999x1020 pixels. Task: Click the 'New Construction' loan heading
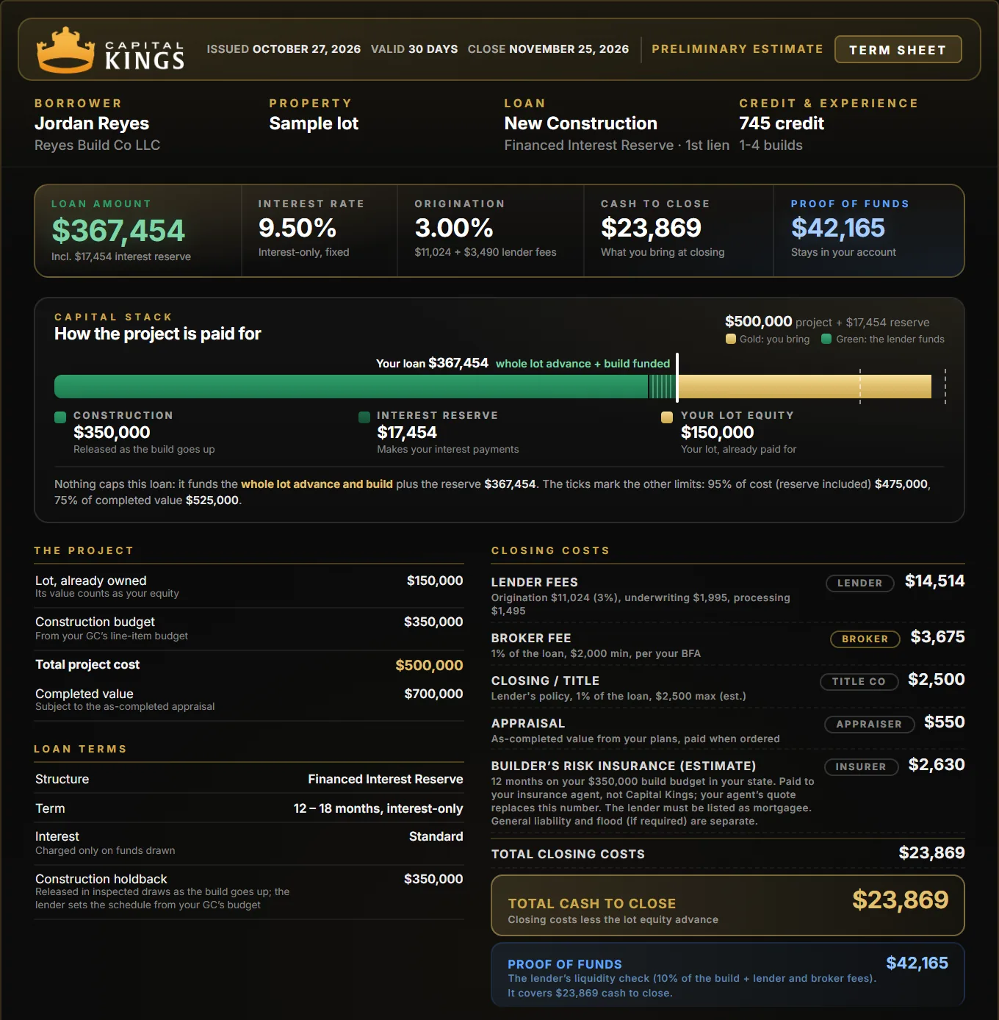pos(581,123)
